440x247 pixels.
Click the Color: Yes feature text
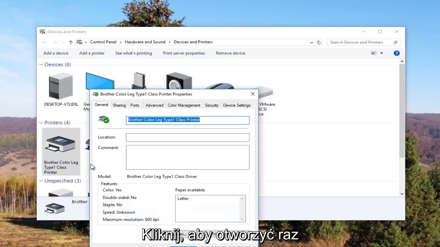point(112,190)
